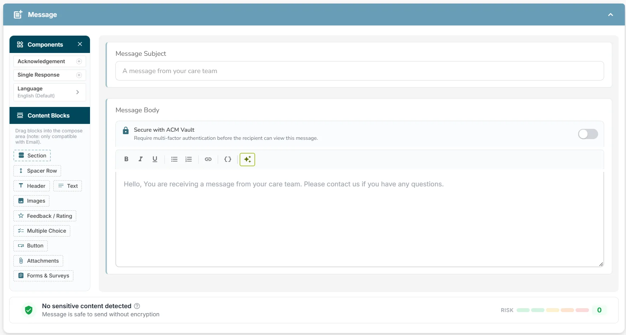Viewport: 626px width, 335px height.
Task: Click the Content Blocks section header
Action: (x=50, y=115)
